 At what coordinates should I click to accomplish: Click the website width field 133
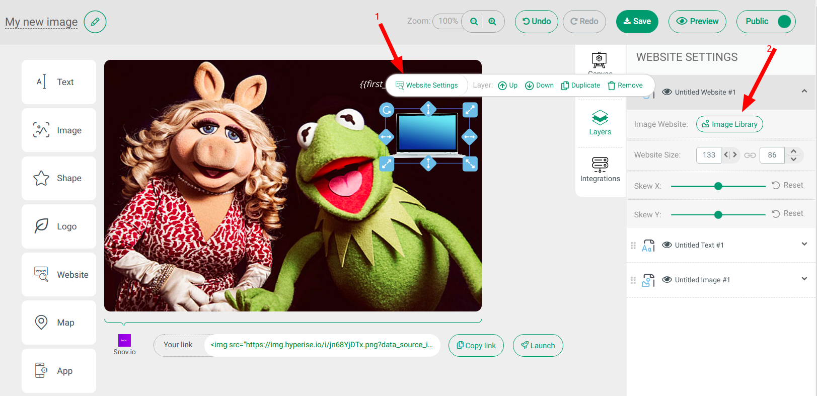[709, 155]
